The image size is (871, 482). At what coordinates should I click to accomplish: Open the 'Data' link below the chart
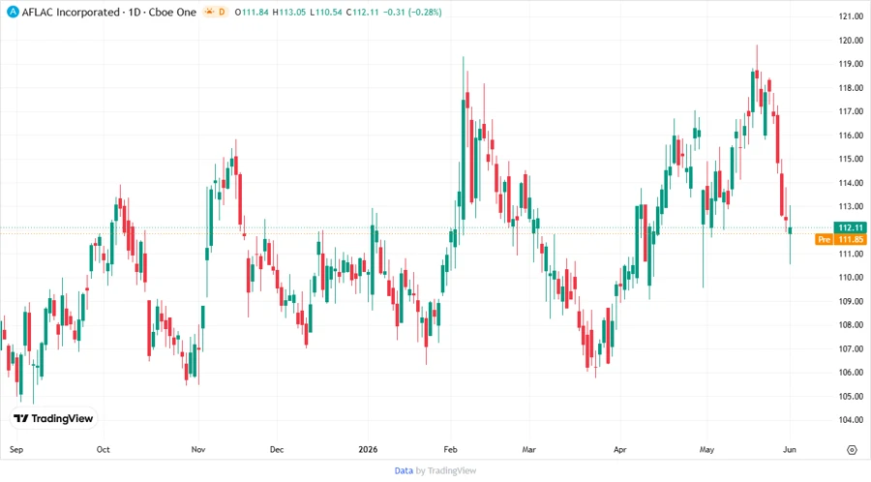click(x=404, y=470)
